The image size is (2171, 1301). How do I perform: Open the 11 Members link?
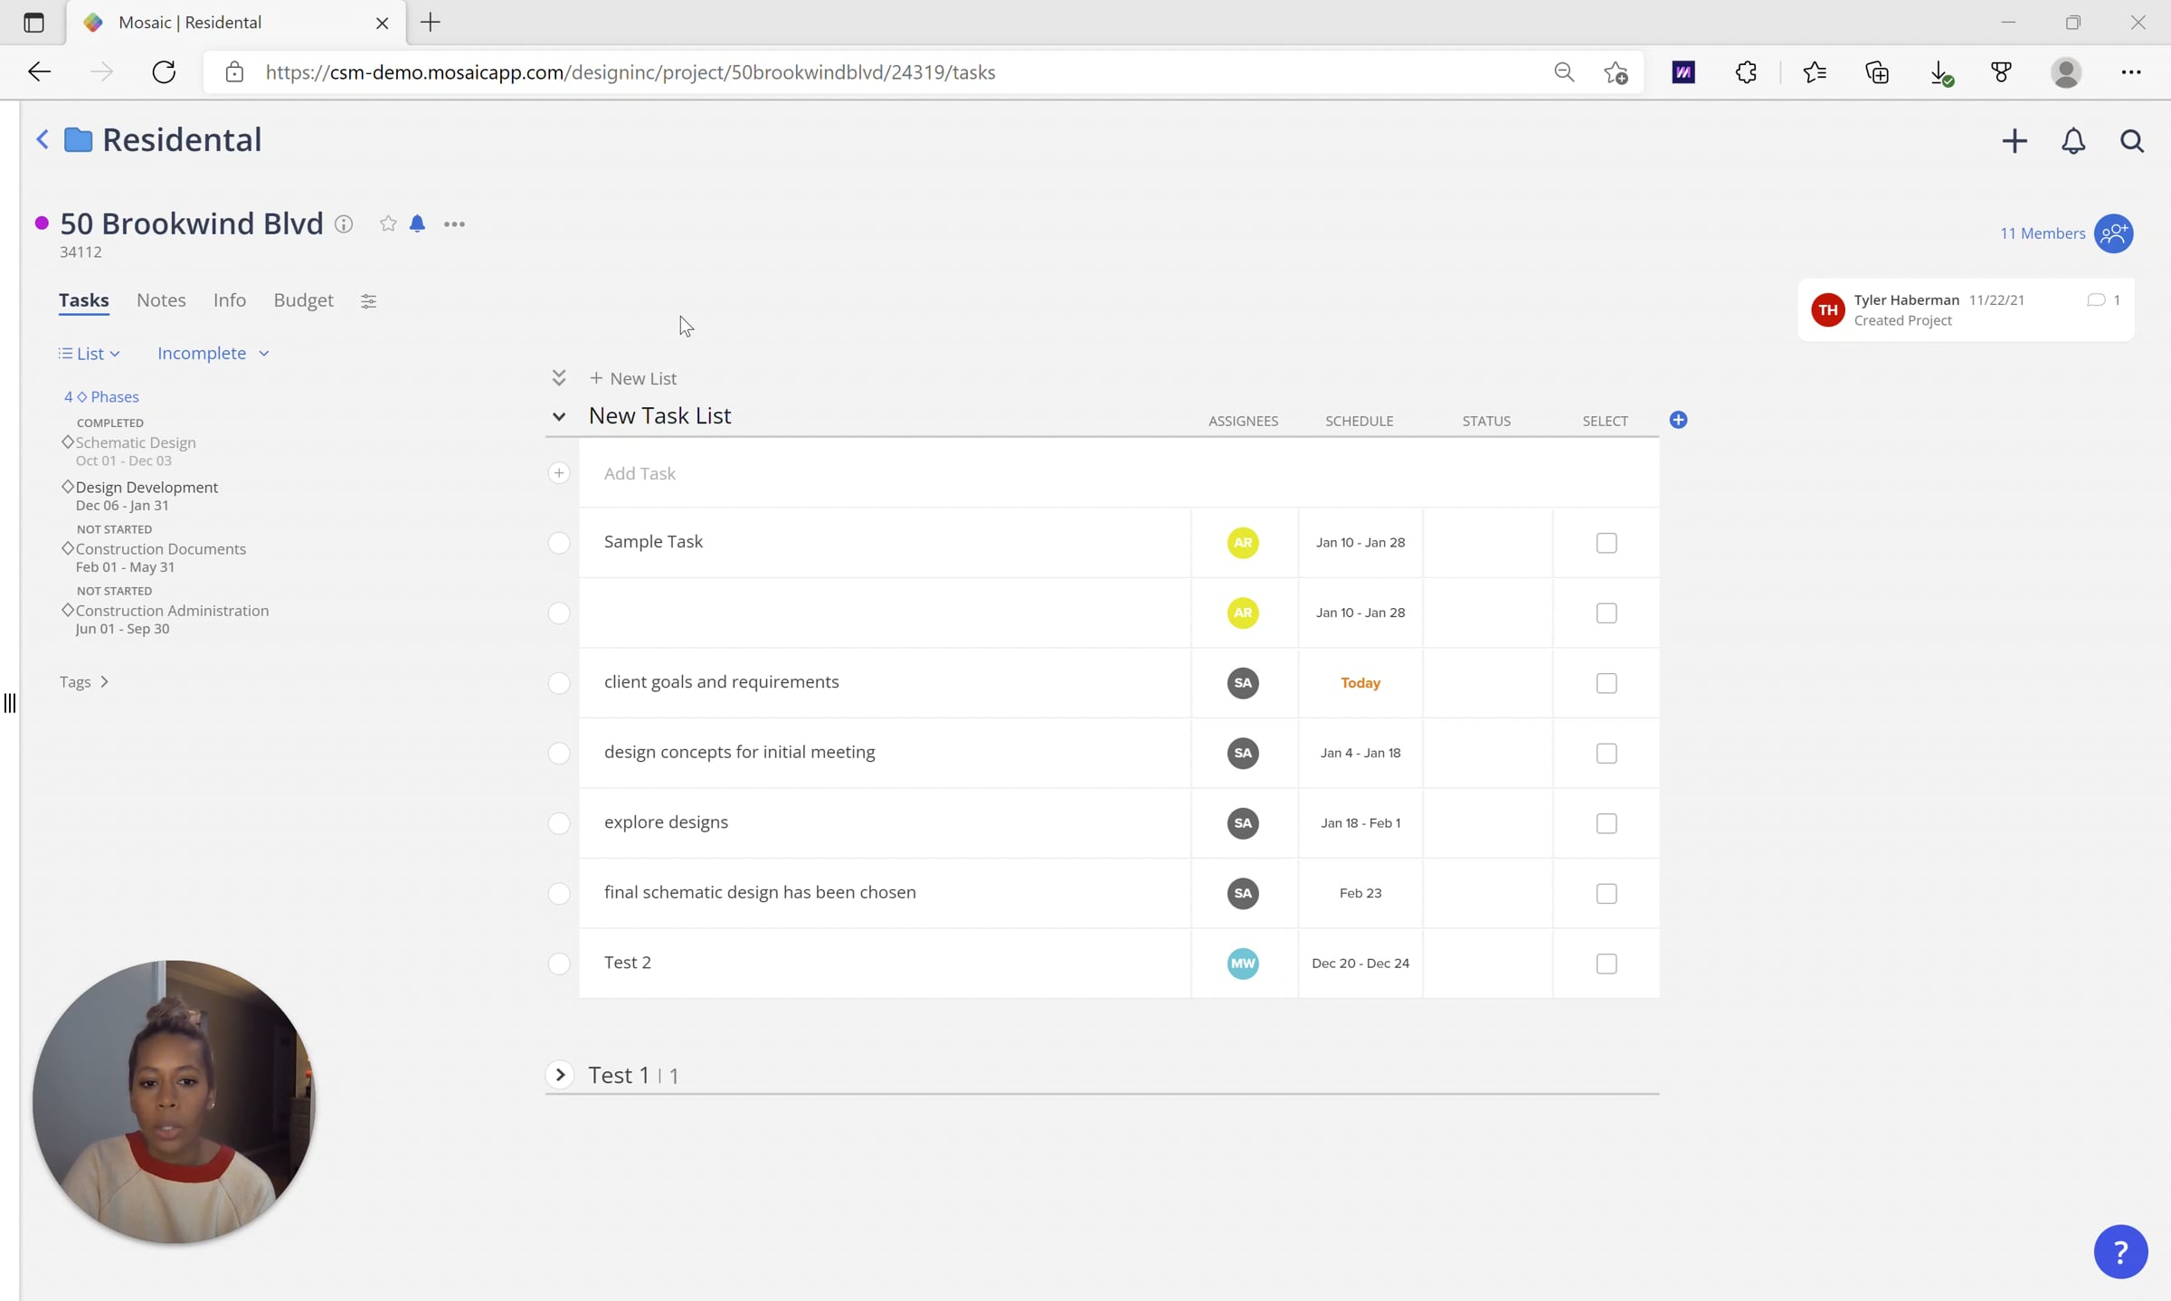2043,233
